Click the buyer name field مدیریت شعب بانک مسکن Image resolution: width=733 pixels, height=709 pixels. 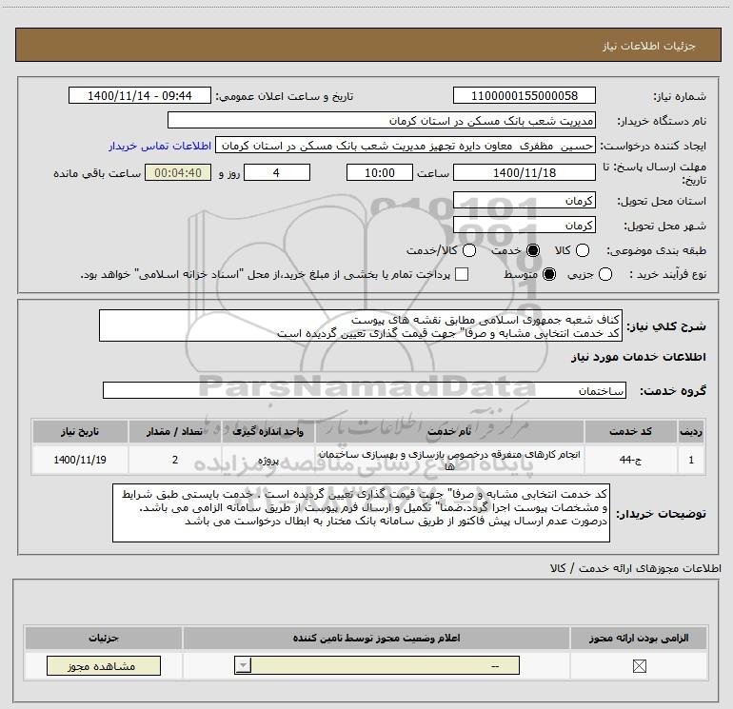pos(382,120)
